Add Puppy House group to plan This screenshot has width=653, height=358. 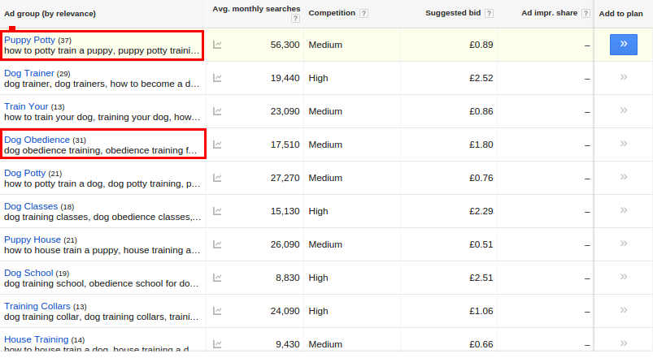click(624, 244)
